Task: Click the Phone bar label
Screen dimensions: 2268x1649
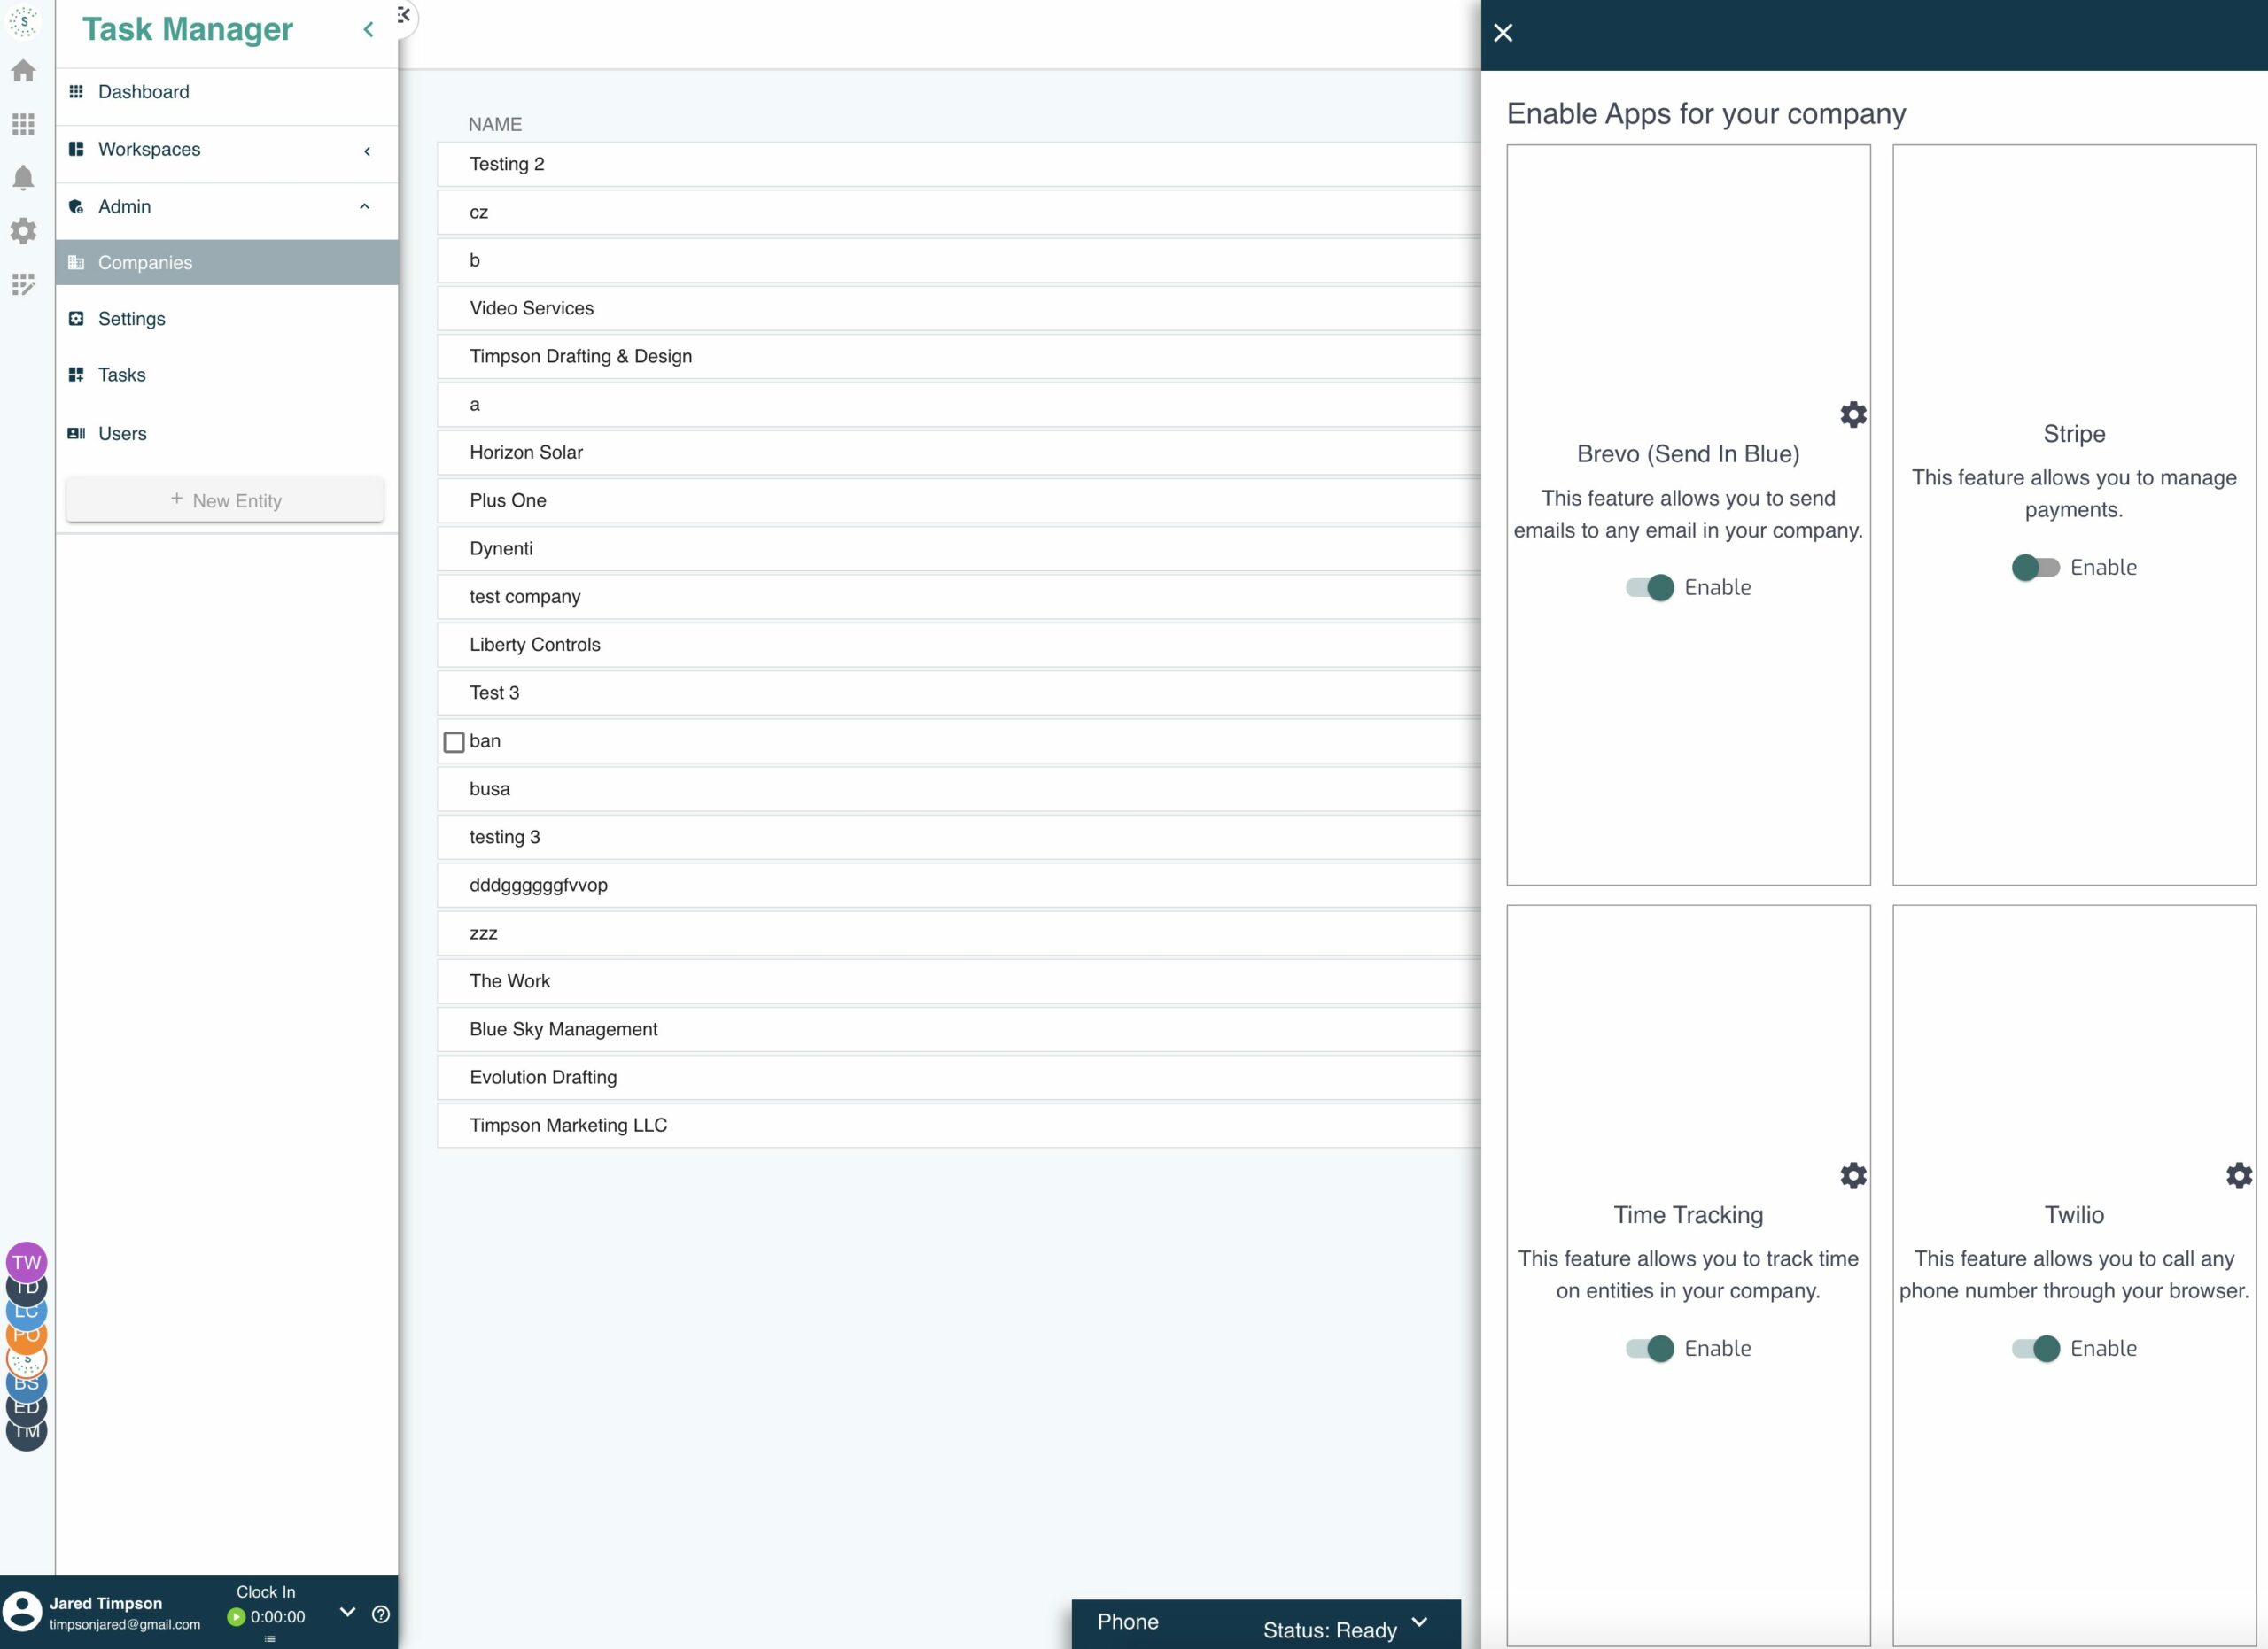Action: (x=1128, y=1621)
